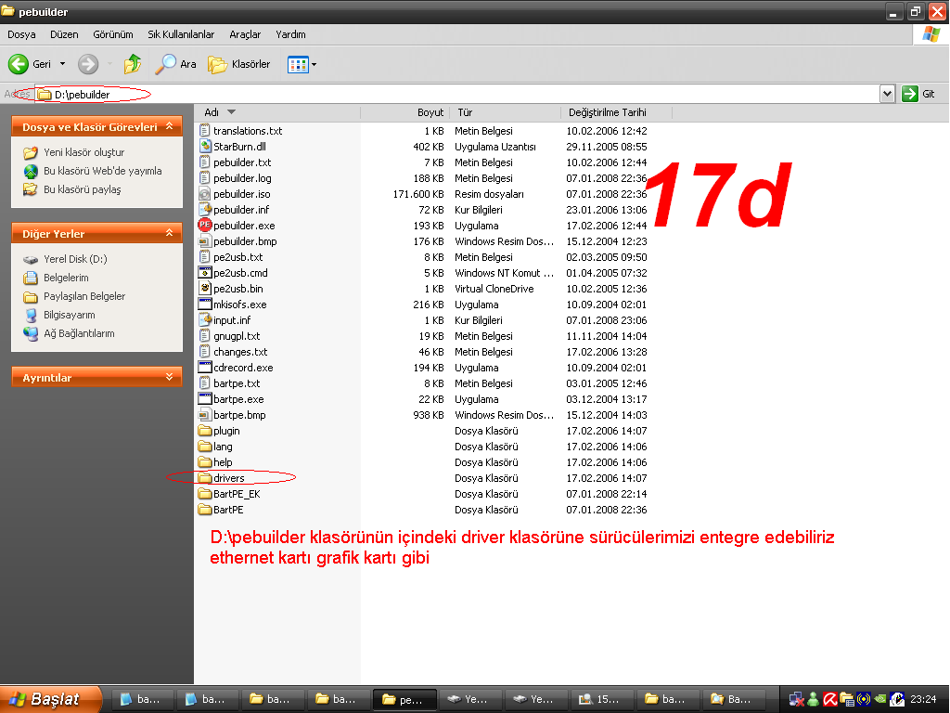Open the Dosya menu
The height and width of the screenshot is (713, 950).
click(x=21, y=34)
